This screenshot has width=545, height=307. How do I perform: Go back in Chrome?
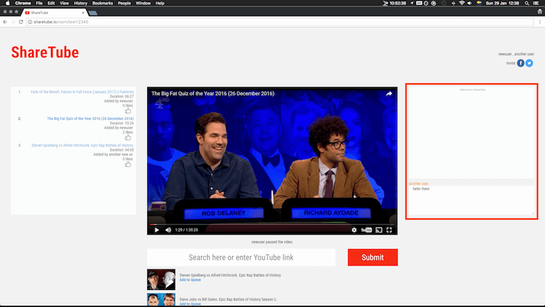(x=5, y=22)
